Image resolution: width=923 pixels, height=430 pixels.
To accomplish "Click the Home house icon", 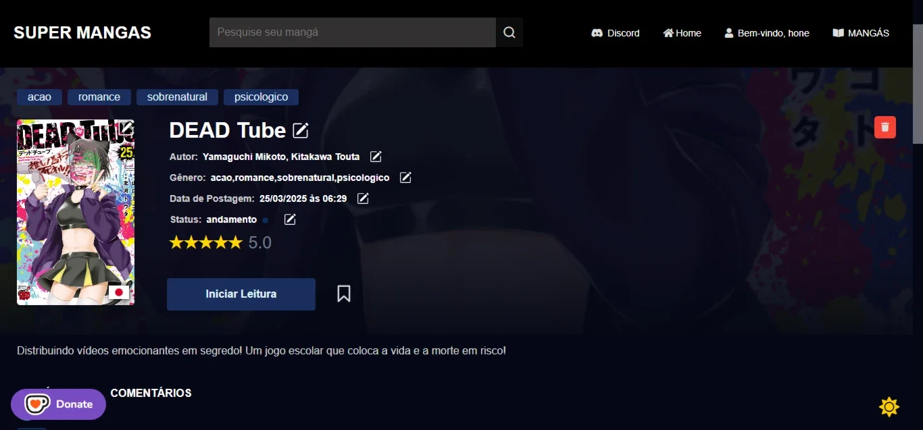I will [668, 32].
